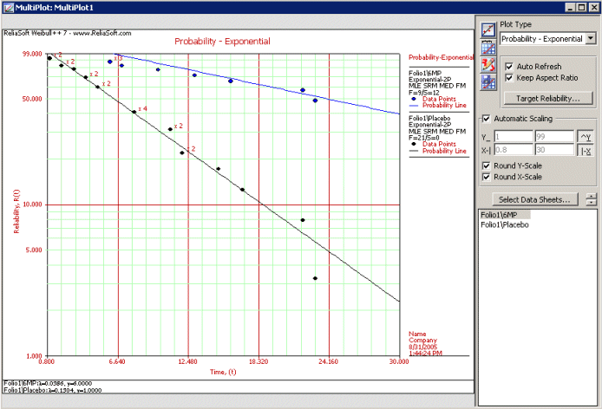Click the Folio1\Placebo parameter line below plot
The width and height of the screenshot is (602, 409).
(53, 390)
